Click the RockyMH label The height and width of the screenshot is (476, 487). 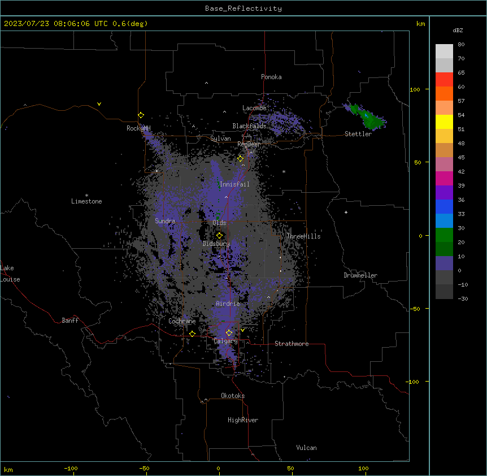[138, 128]
